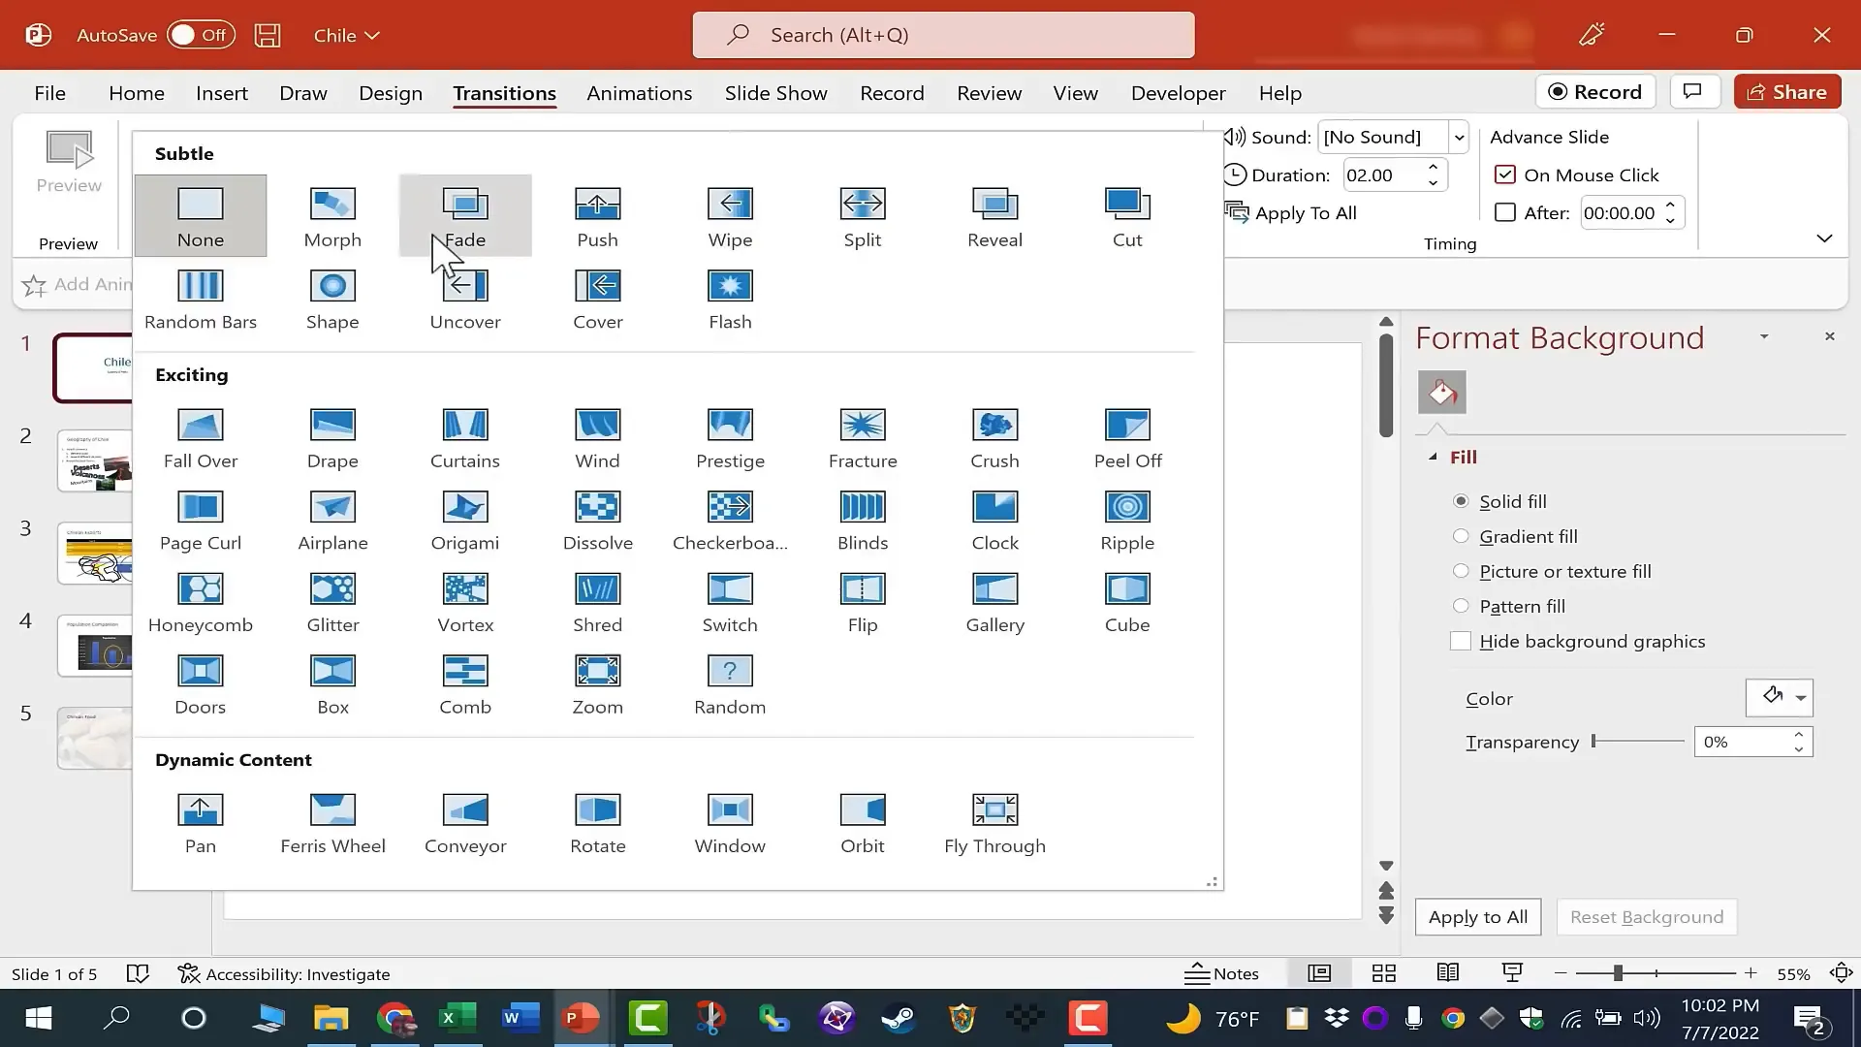The height and width of the screenshot is (1047, 1861).
Task: Apply the Origami transition
Action: pos(465,521)
